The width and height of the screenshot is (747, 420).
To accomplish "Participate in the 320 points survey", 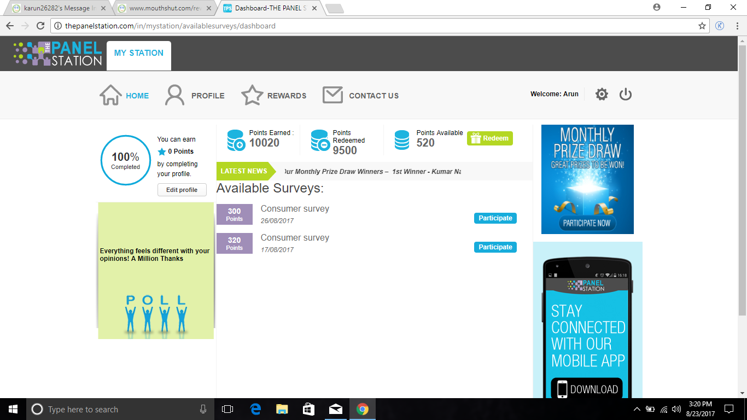I will [x=495, y=247].
